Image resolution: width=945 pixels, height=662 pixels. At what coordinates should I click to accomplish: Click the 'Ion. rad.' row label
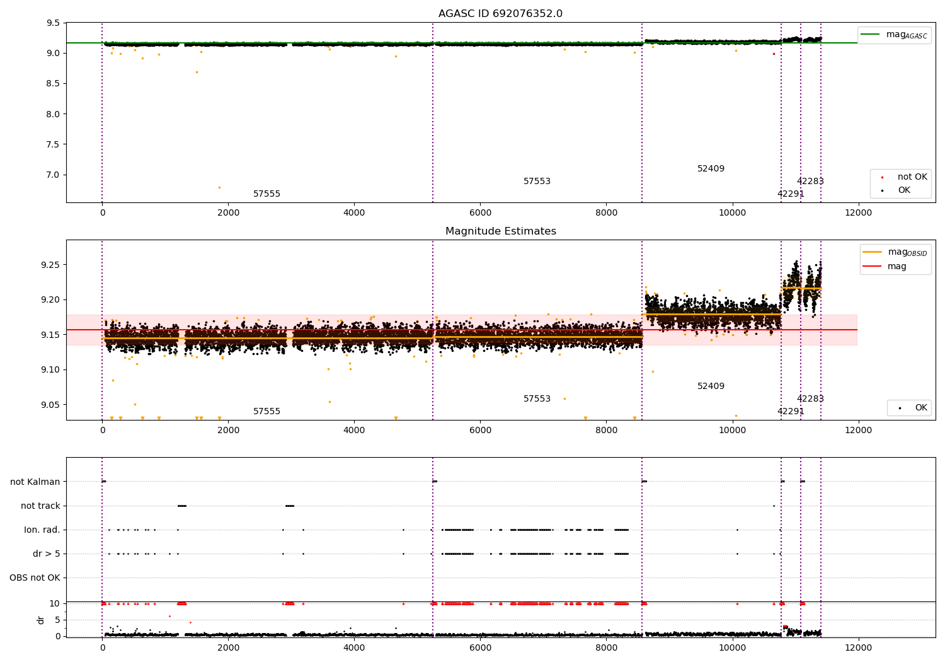coord(42,530)
